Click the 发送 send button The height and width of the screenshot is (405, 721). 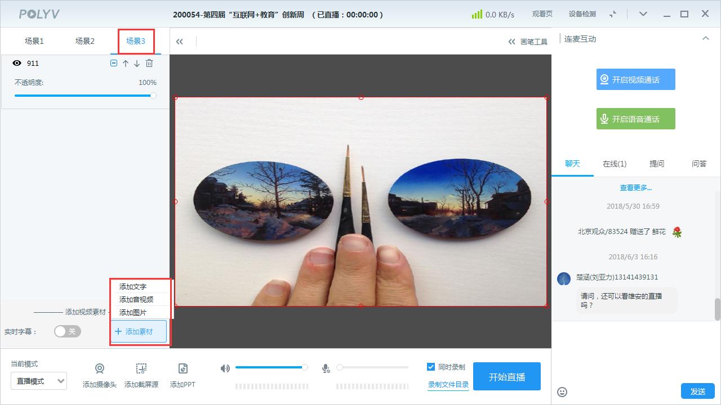pos(698,391)
